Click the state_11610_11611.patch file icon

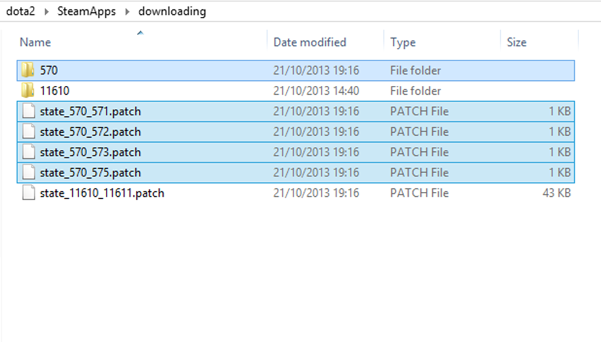click(x=27, y=193)
